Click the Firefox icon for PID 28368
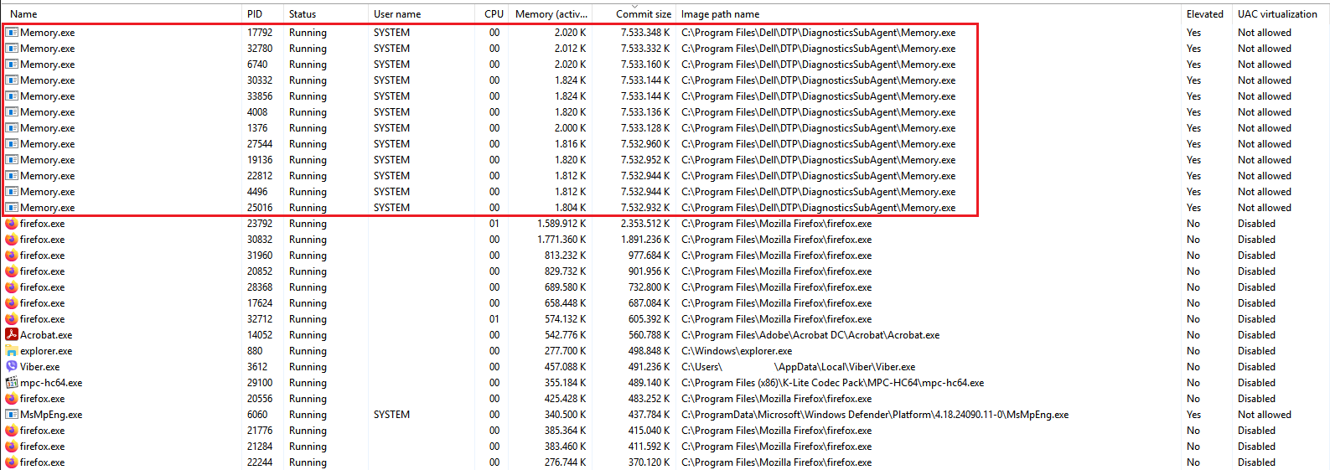The height and width of the screenshot is (470, 1330). (x=12, y=287)
